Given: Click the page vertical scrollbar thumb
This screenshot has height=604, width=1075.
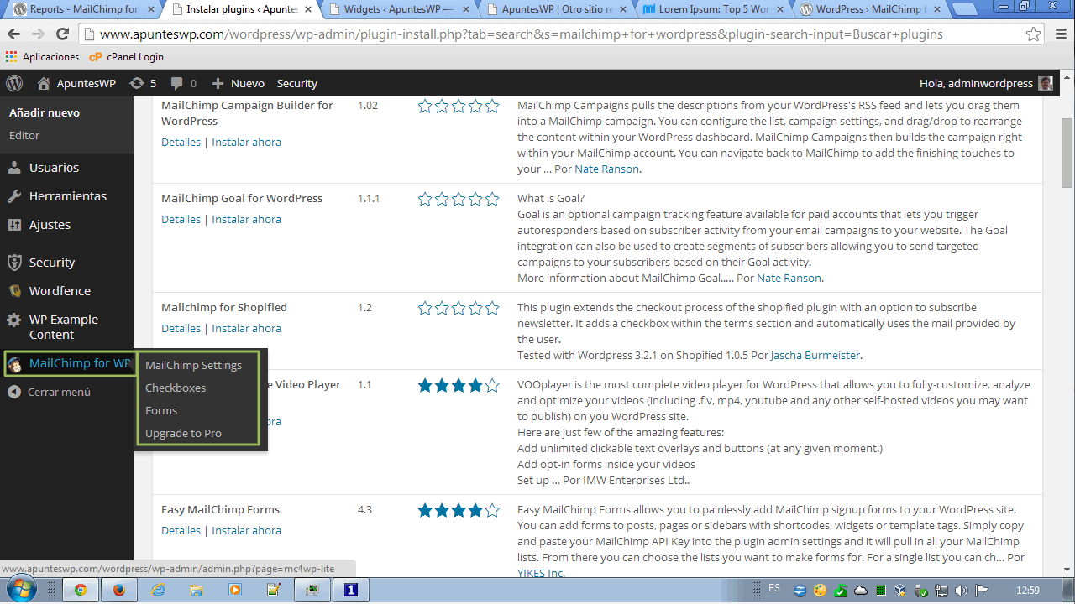Looking at the screenshot, I should (x=1067, y=153).
